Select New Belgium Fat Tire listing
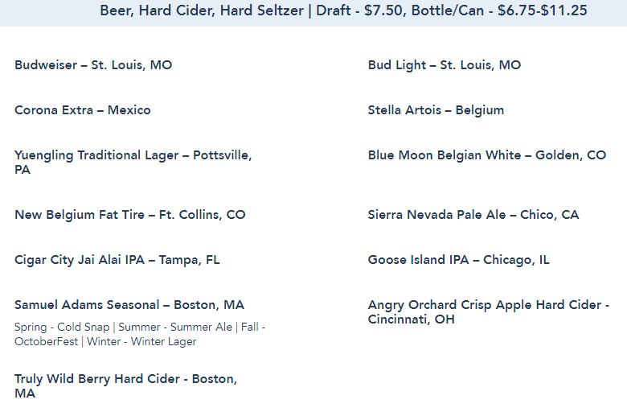The image size is (627, 408). pyautogui.click(x=130, y=215)
